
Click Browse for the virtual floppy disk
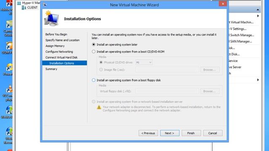point(210,91)
